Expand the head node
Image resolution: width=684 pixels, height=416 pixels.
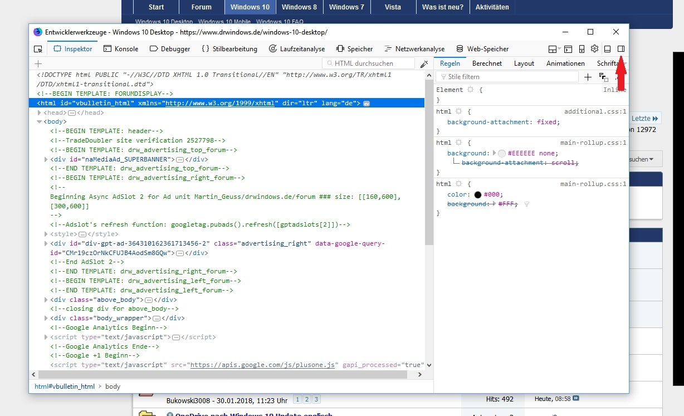pos(39,112)
